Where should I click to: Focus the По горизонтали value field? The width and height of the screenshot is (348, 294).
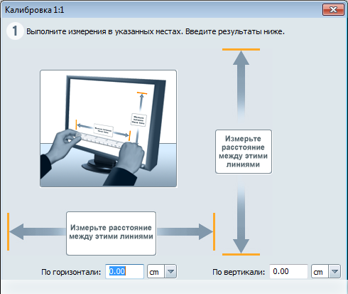point(124,271)
